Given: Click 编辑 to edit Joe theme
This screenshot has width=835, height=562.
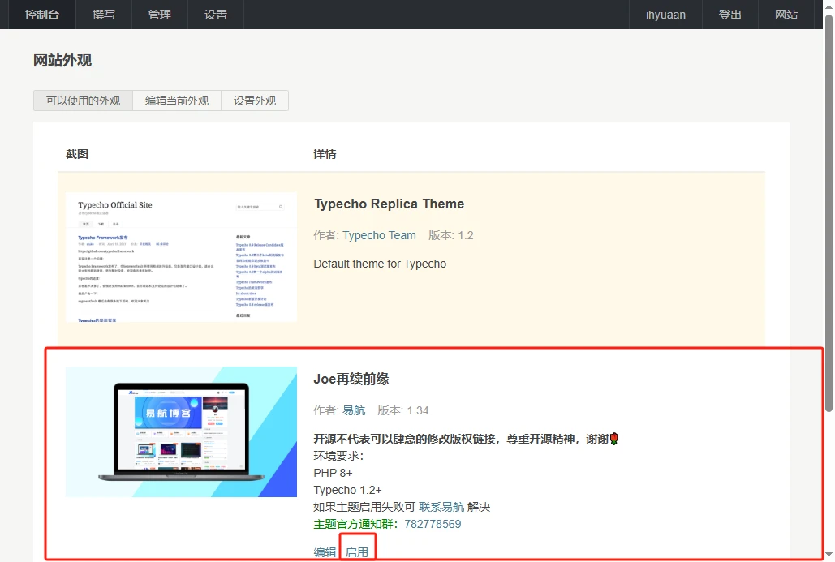Looking at the screenshot, I should pyautogui.click(x=324, y=551).
